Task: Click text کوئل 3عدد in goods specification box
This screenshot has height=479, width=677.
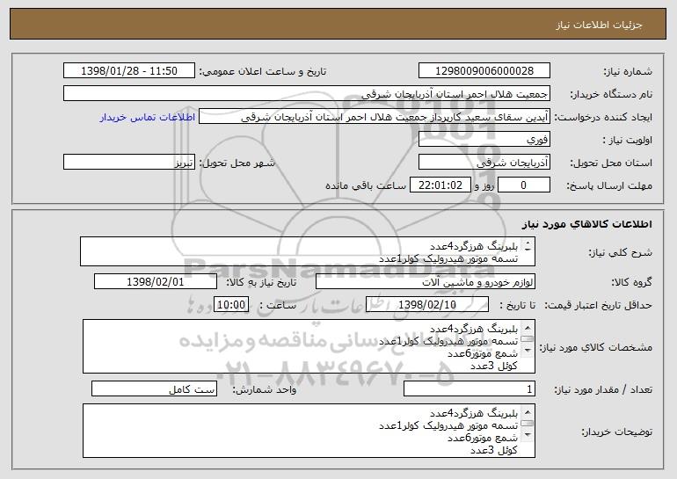Action: [493, 366]
